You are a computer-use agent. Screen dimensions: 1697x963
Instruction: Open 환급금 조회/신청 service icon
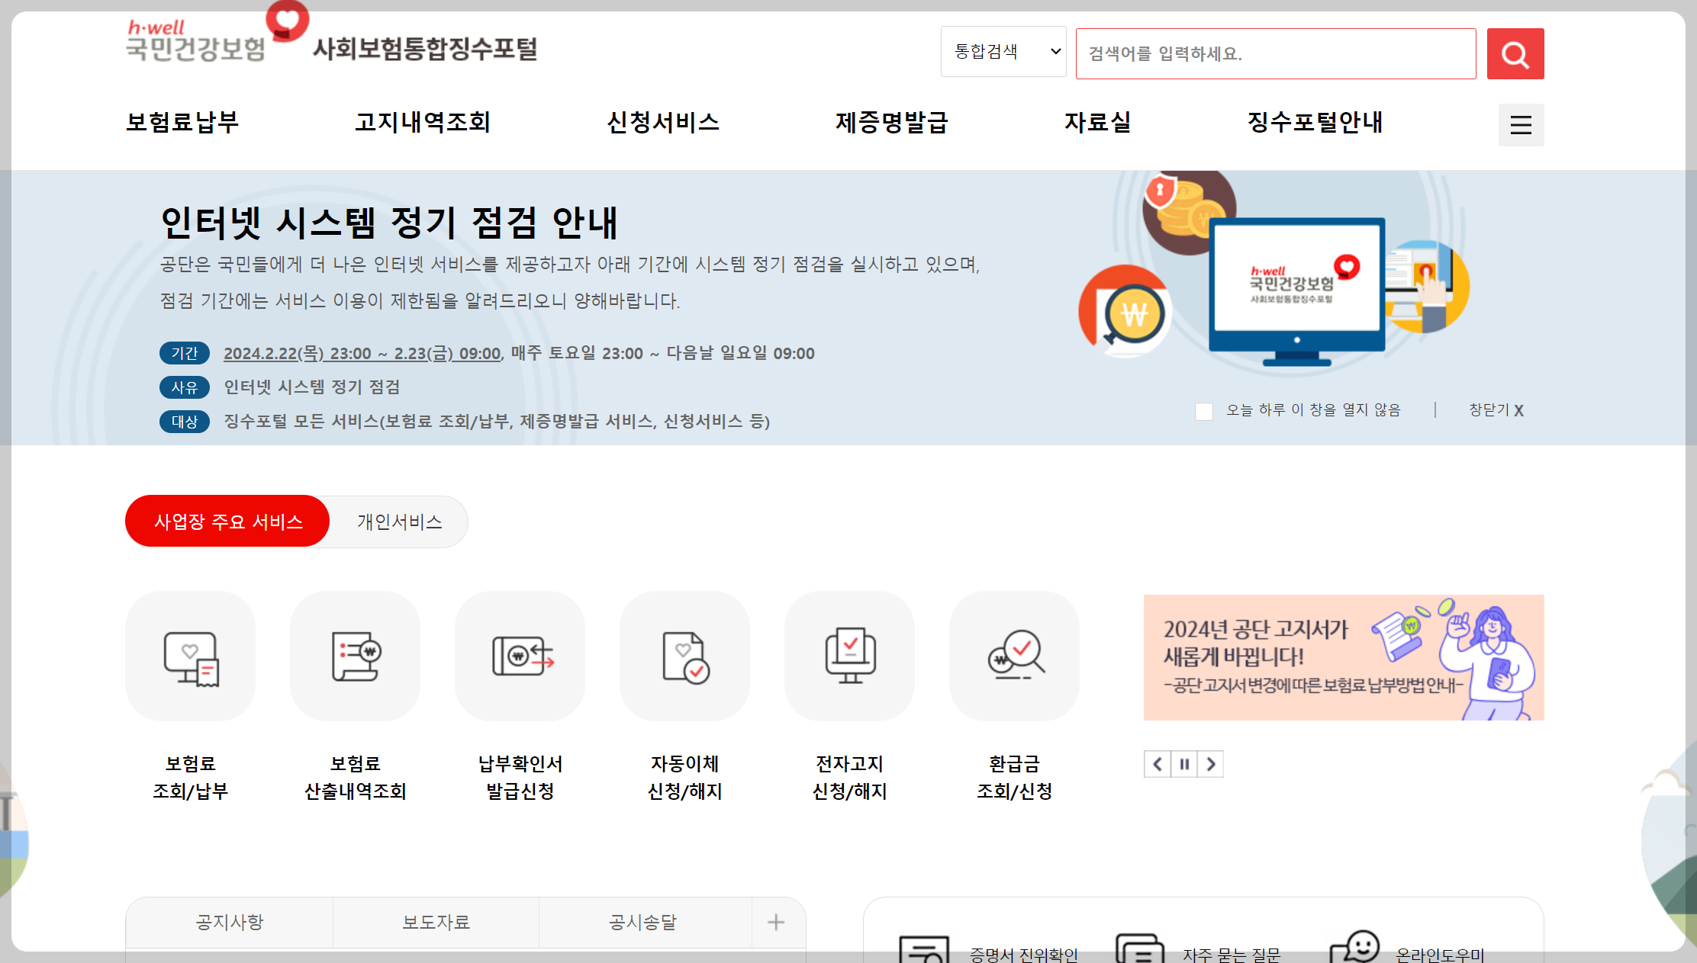click(x=1014, y=656)
